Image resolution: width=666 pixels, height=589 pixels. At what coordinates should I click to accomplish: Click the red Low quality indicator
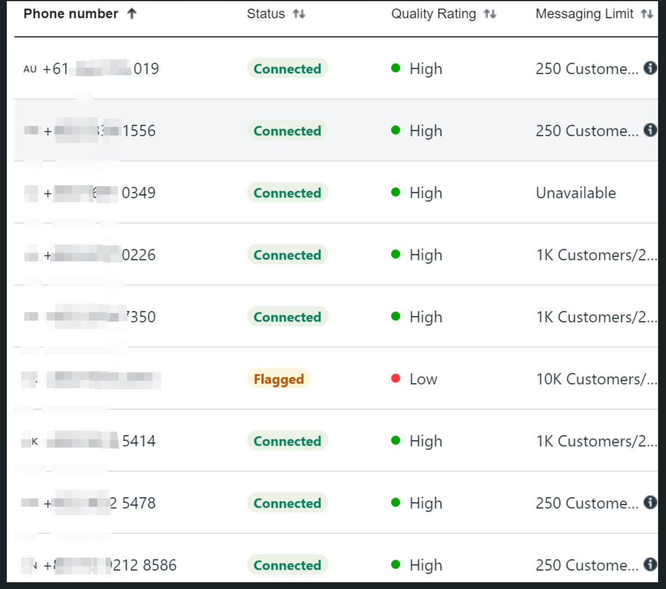click(396, 379)
